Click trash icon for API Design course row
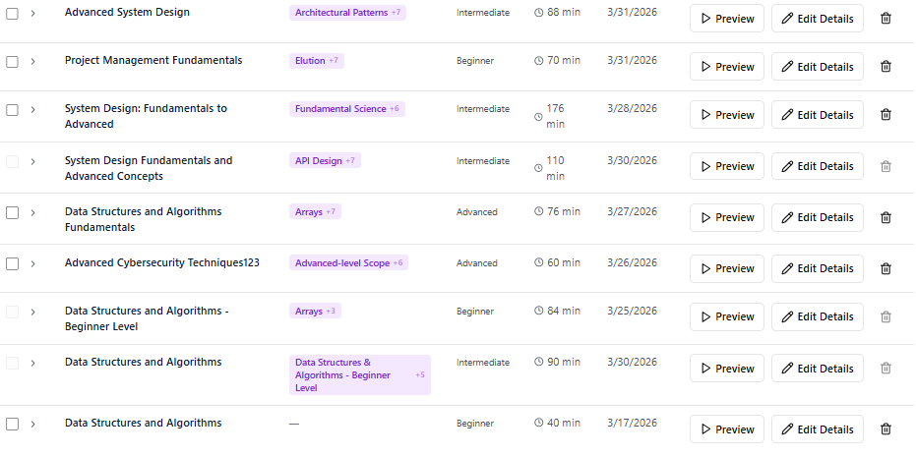The image size is (916, 457). (885, 166)
